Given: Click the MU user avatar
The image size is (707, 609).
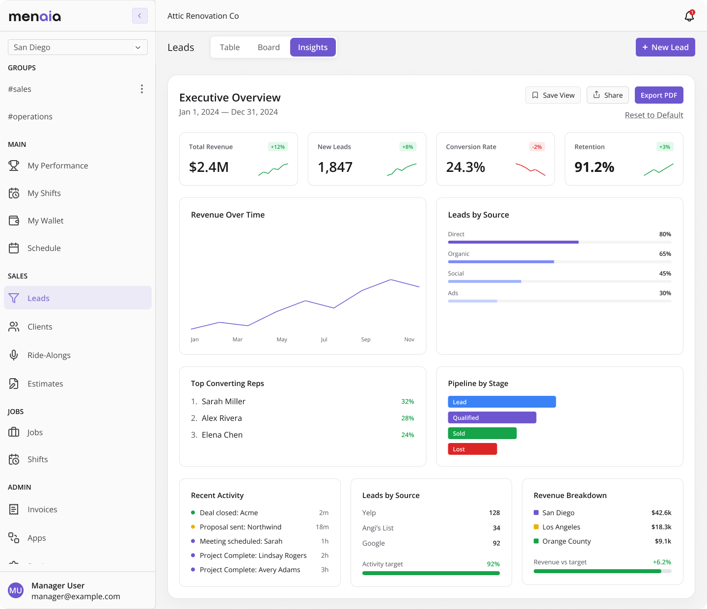Looking at the screenshot, I should (16, 590).
